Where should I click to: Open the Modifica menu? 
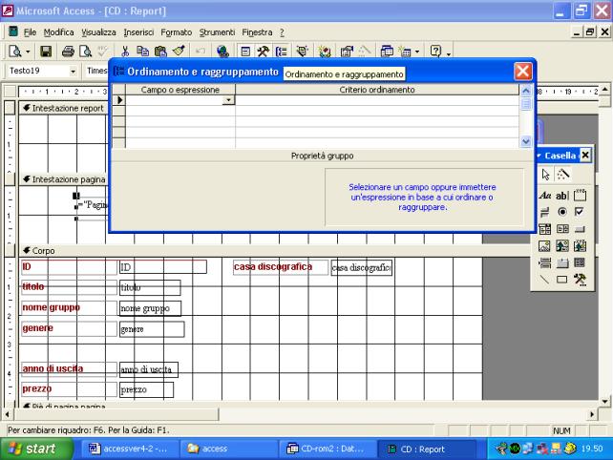click(58, 32)
